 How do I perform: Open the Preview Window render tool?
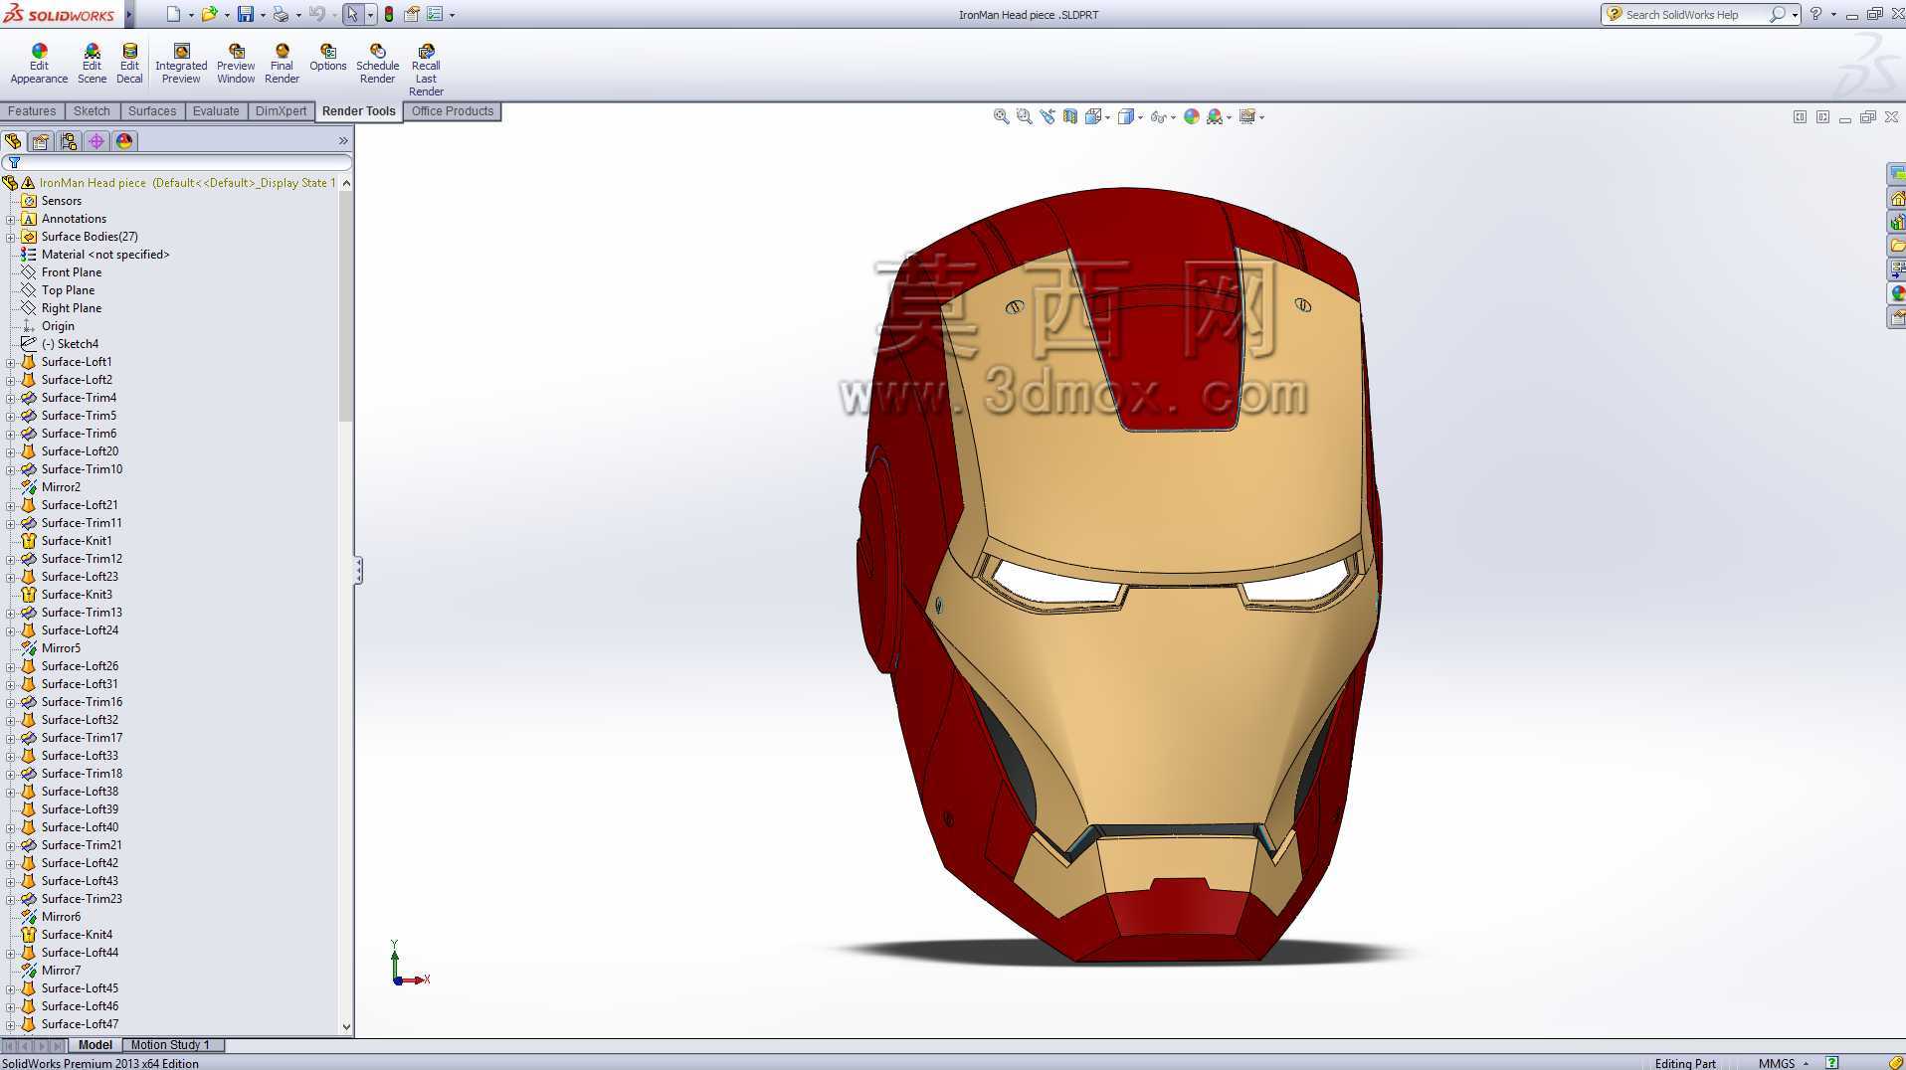236,64
